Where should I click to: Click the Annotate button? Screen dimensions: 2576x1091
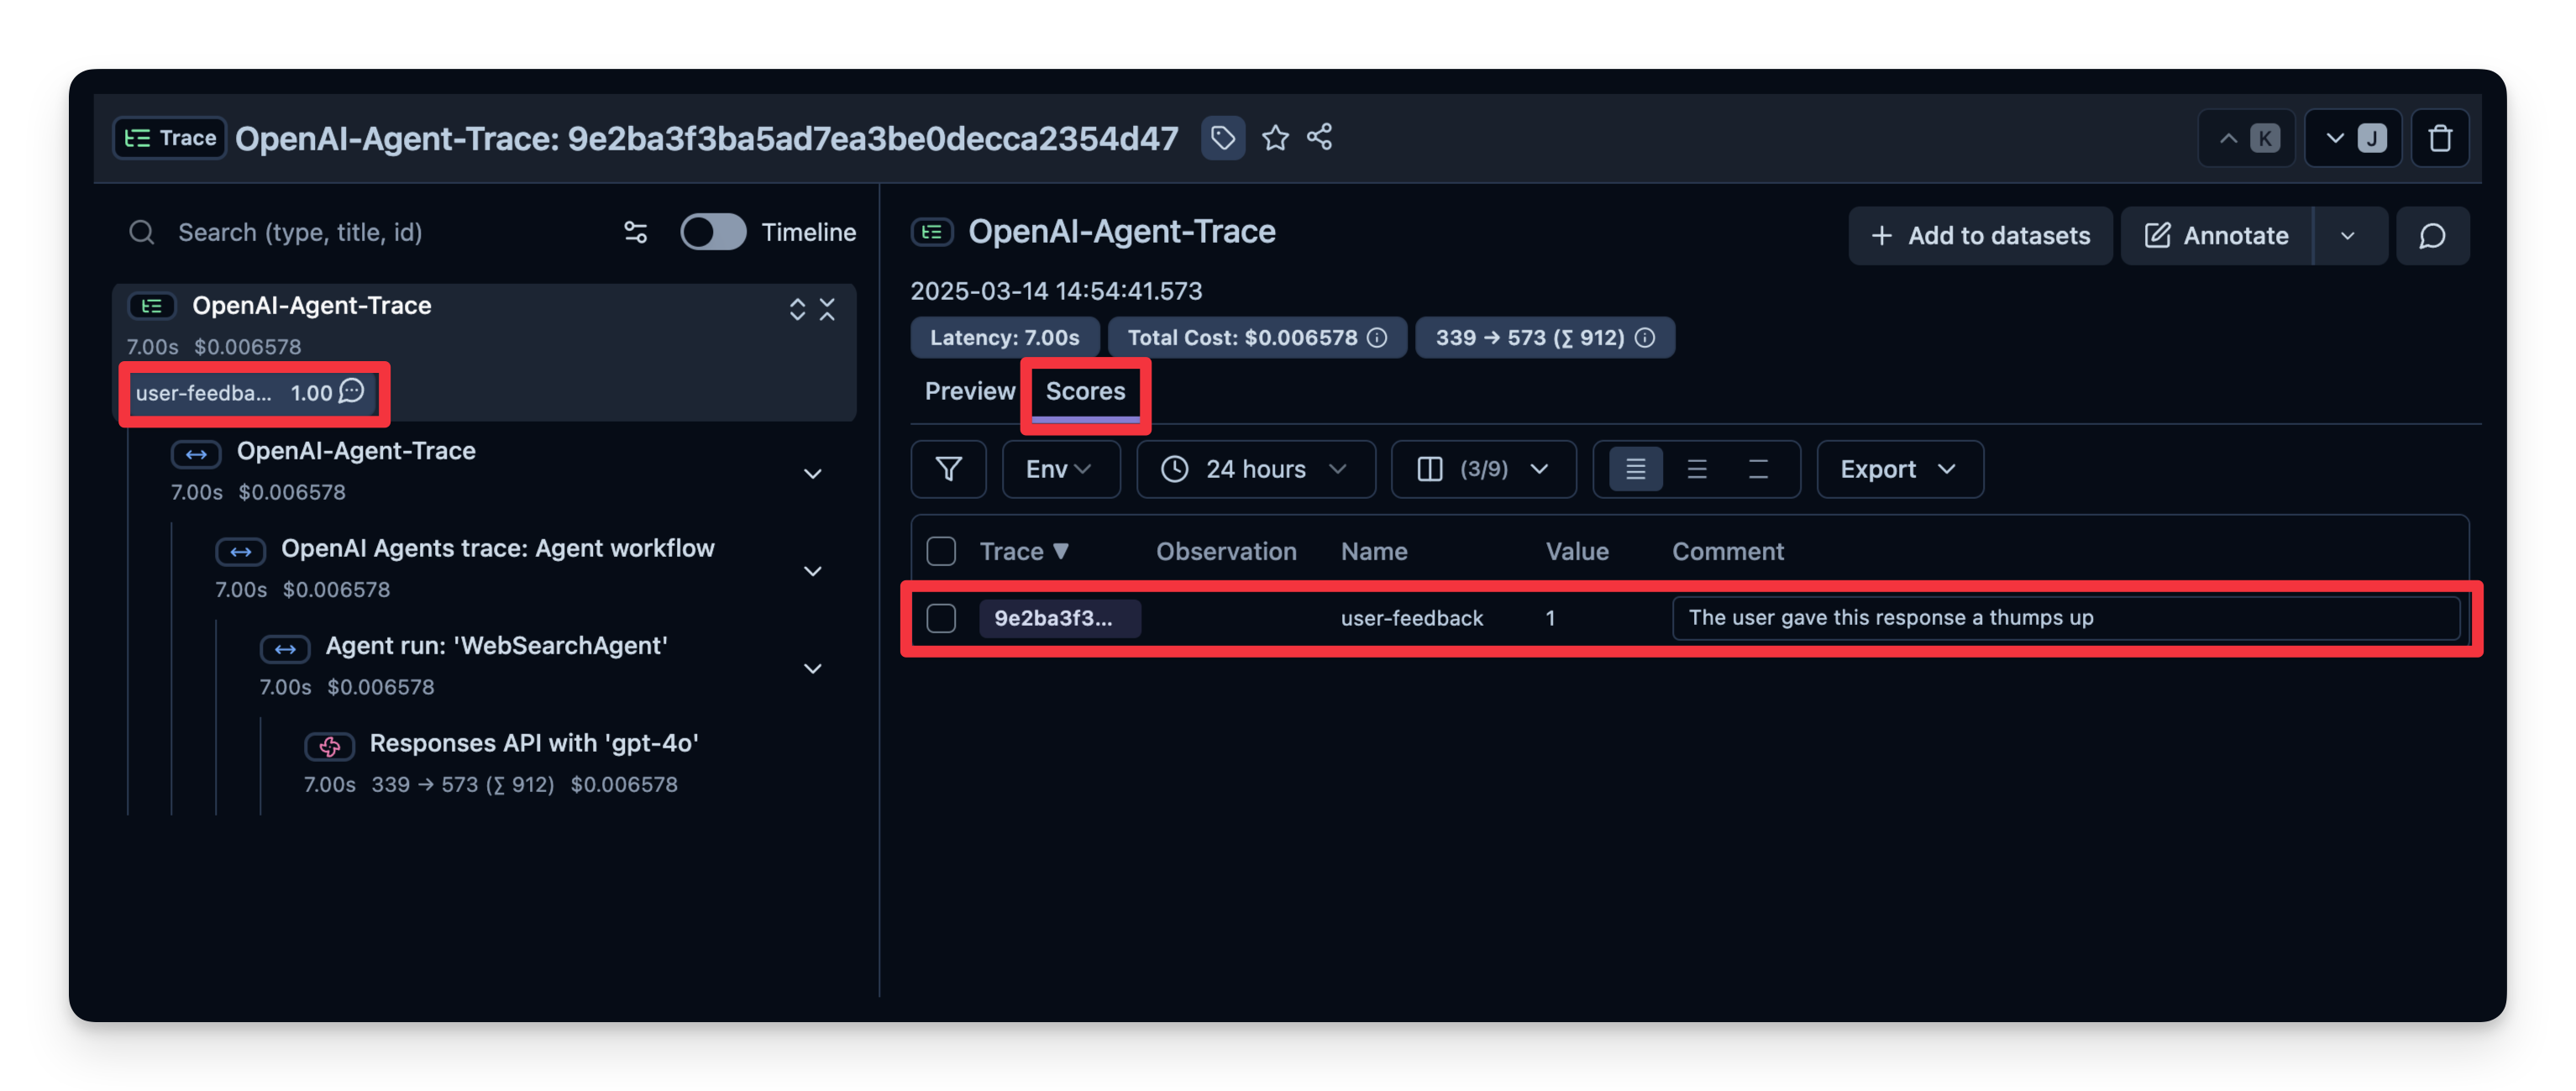point(2216,235)
